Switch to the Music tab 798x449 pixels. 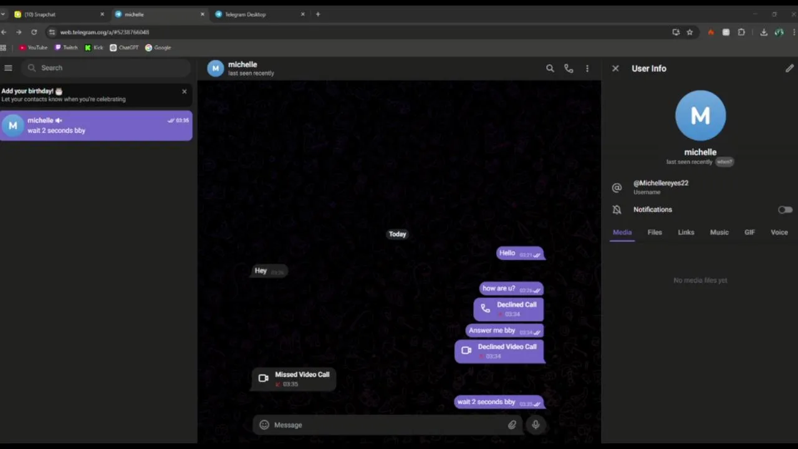point(719,232)
